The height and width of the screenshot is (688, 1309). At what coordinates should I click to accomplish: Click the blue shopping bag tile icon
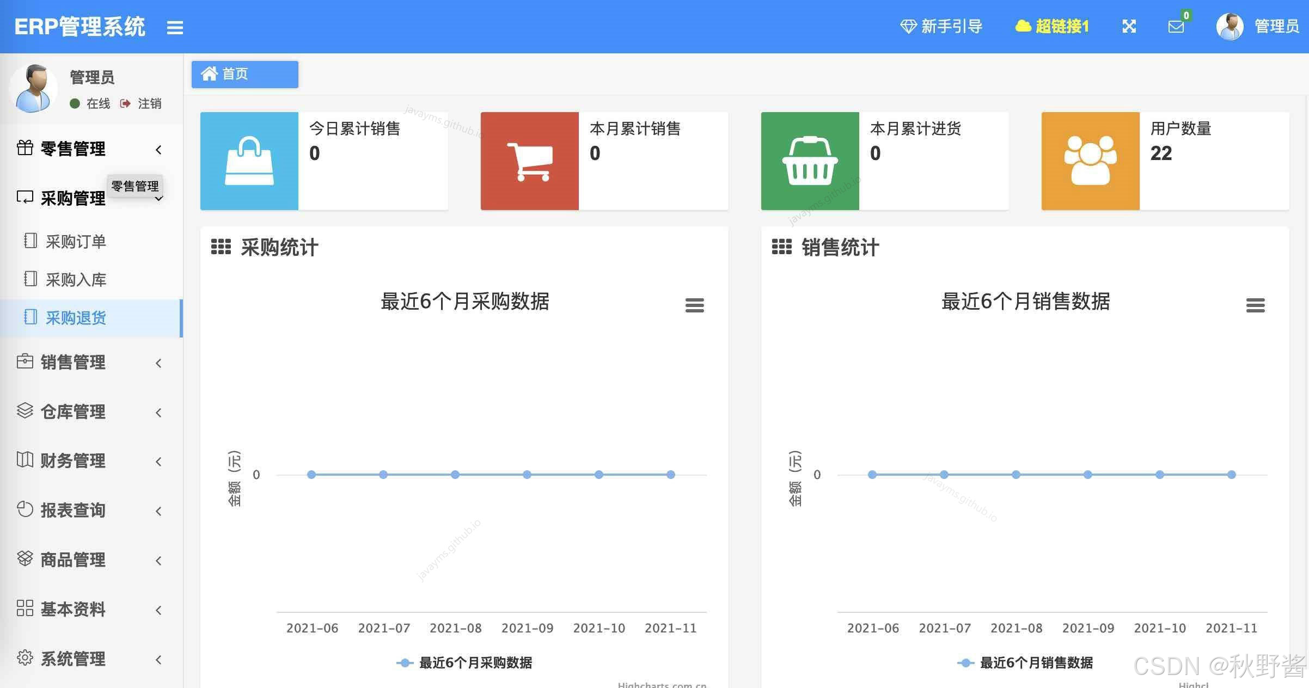(x=249, y=161)
